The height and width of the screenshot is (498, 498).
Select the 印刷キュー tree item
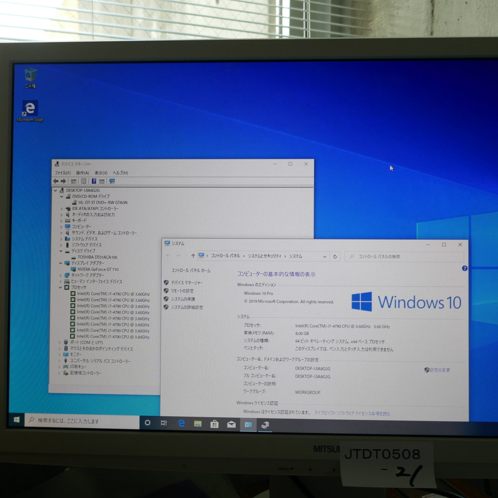[78, 367]
